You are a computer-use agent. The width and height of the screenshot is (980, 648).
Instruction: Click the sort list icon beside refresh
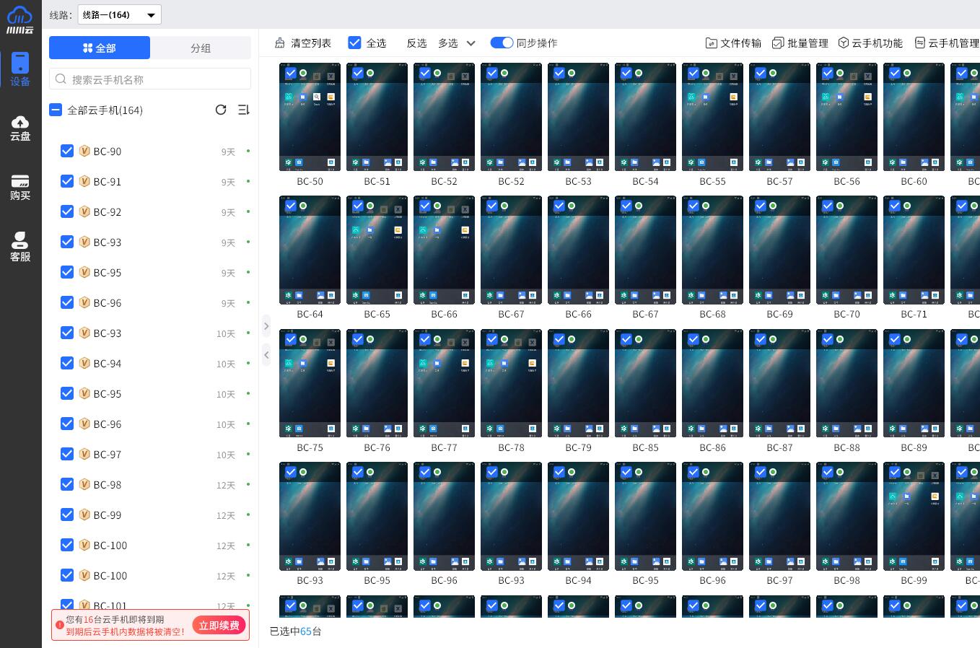pos(243,110)
